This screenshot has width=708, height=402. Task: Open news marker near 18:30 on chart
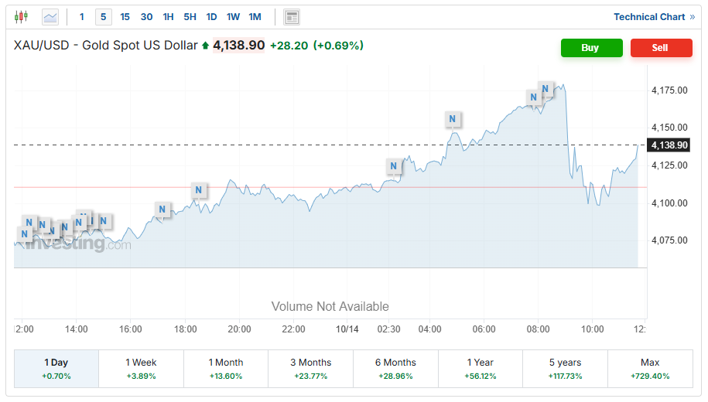click(x=199, y=190)
